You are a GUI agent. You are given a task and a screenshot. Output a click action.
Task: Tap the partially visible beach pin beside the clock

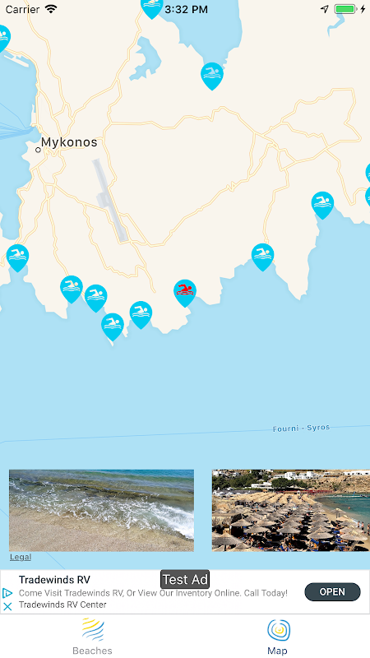(152, 8)
